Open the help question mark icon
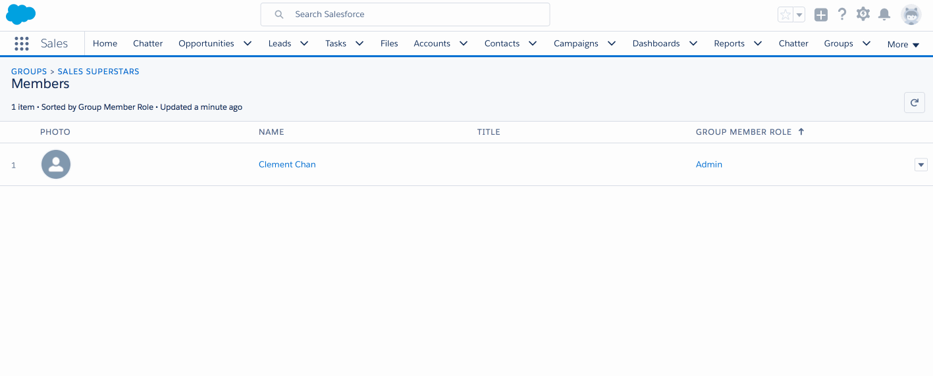The image size is (933, 376). [x=841, y=14]
